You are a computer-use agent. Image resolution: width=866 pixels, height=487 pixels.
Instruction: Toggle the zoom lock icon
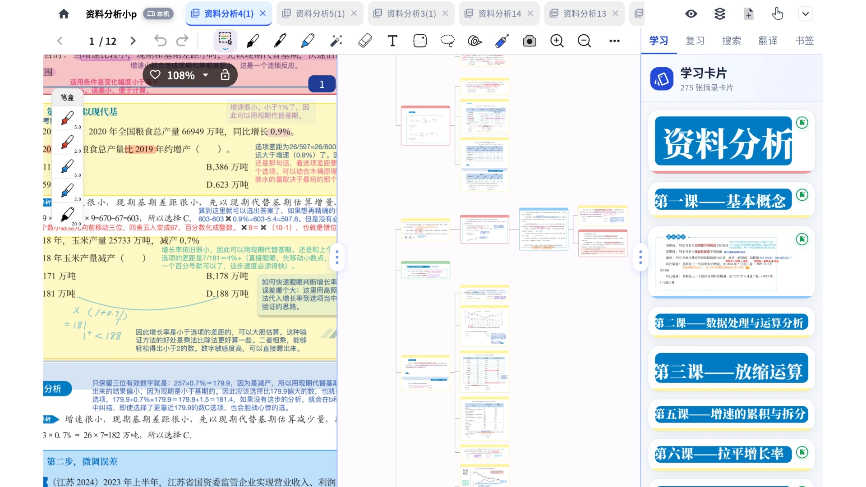pyautogui.click(x=225, y=75)
